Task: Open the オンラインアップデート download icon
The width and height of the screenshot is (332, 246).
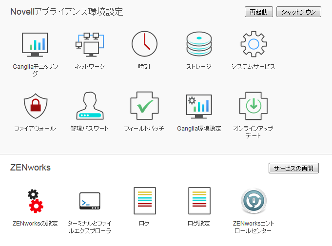Action: tap(254, 106)
